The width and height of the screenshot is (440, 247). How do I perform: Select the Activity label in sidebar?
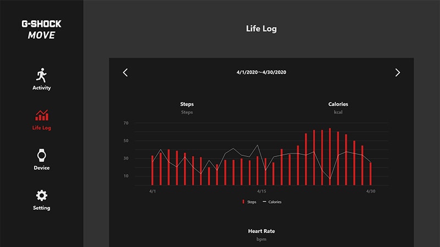[x=41, y=88]
